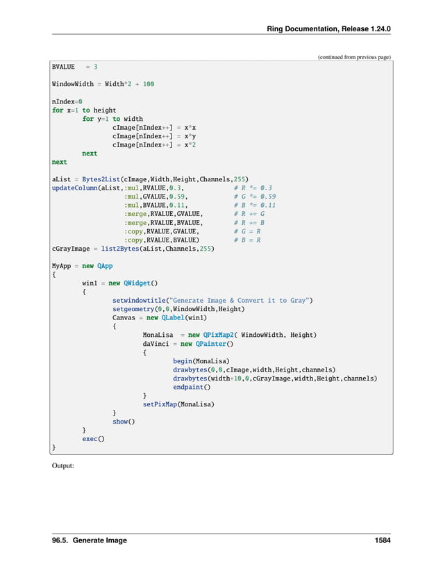This screenshot has width=443, height=573.
Task: Click the "setwindowtitle" line
Action: coord(212,300)
